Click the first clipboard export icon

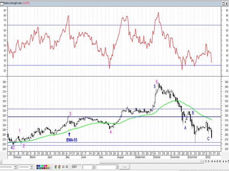pyautogui.click(x=63, y=167)
